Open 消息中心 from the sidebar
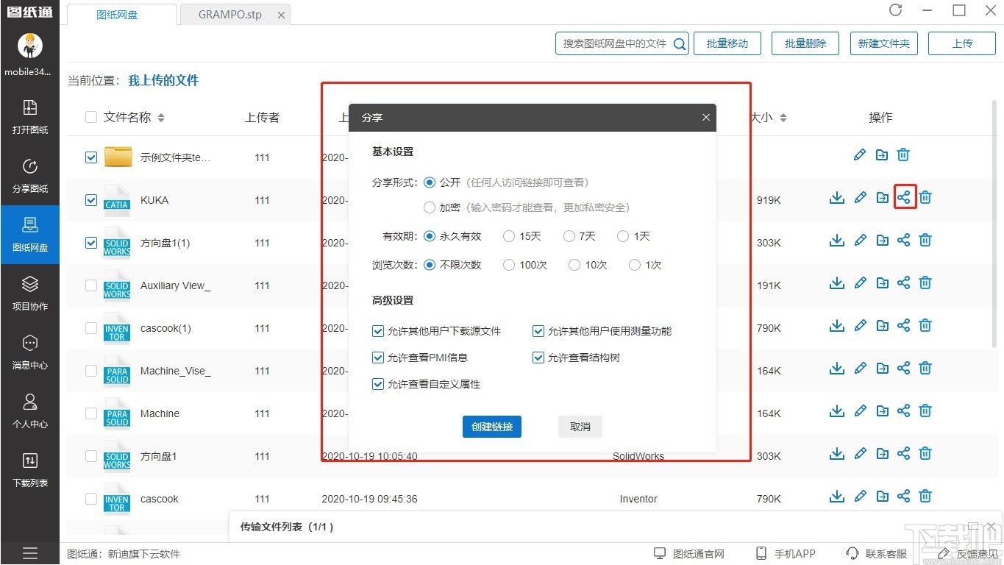Image resolution: width=1004 pixels, height=565 pixels. click(x=29, y=352)
